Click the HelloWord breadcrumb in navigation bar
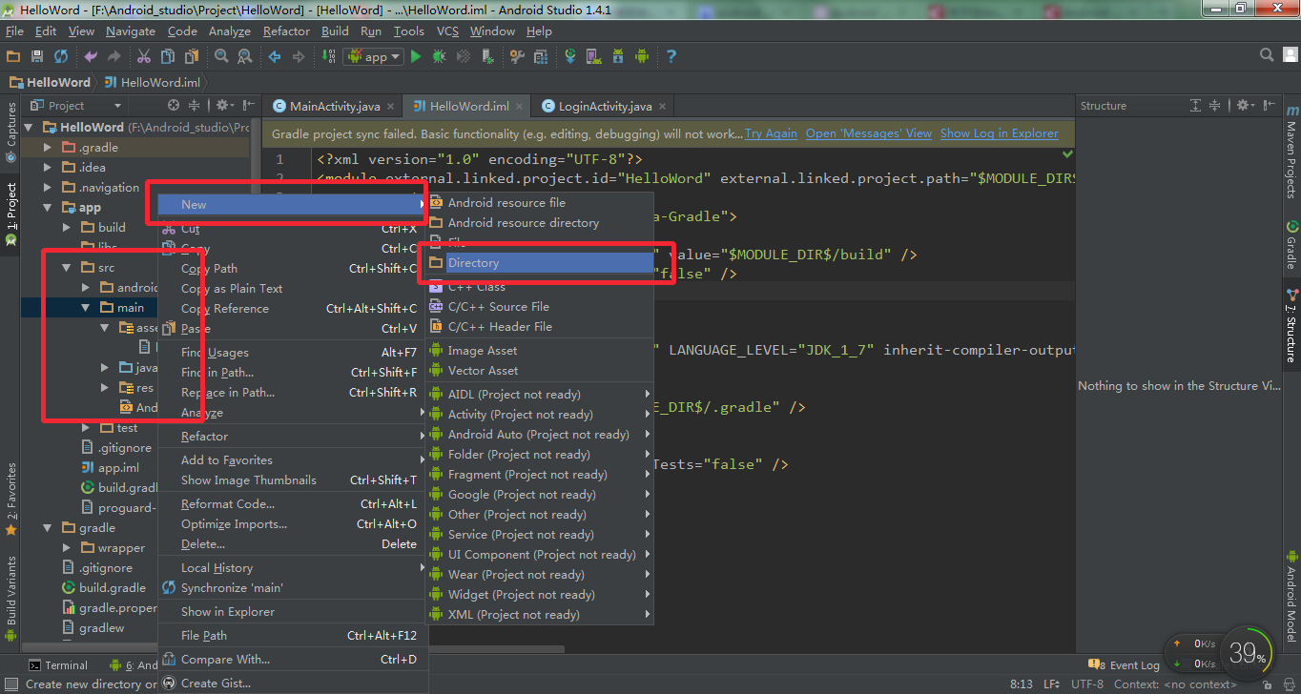The width and height of the screenshot is (1301, 694). click(x=50, y=82)
